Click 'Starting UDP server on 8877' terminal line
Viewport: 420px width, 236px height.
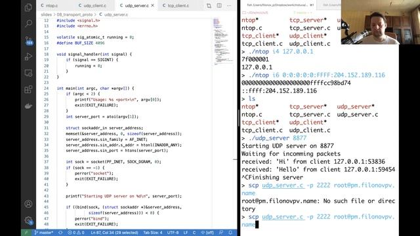[x=287, y=146]
